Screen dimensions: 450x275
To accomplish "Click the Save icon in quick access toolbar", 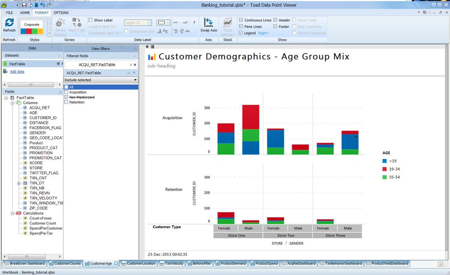I will 24,5.
